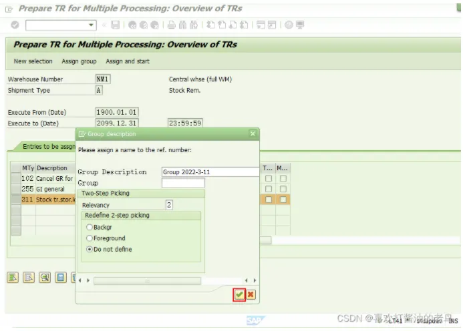Click the Deselect All icon below table
The width and height of the screenshot is (463, 331).
[x=29, y=278]
